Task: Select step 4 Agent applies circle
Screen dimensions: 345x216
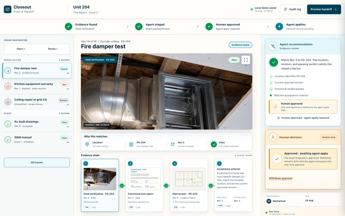Action: pyautogui.click(x=279, y=27)
